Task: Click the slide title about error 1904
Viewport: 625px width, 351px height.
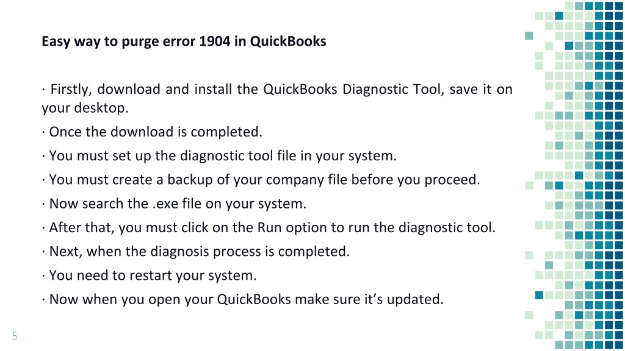Action: [x=184, y=41]
